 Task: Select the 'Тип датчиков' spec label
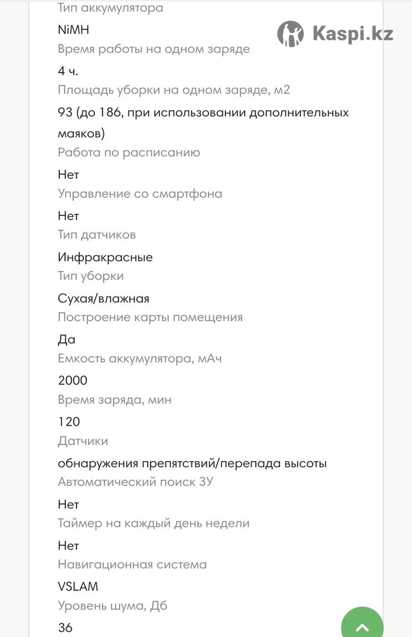(x=97, y=235)
